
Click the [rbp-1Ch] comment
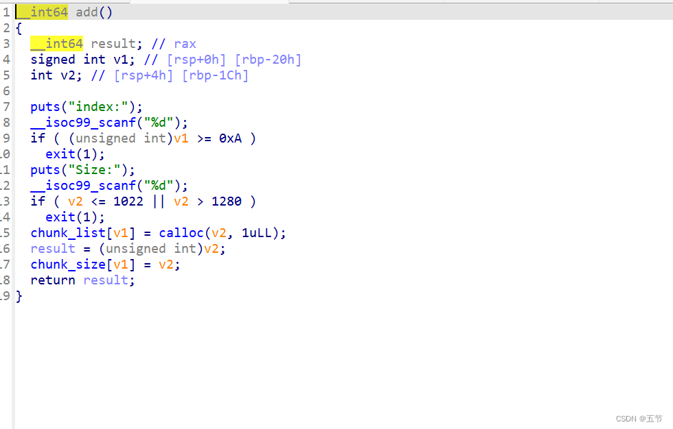point(215,75)
